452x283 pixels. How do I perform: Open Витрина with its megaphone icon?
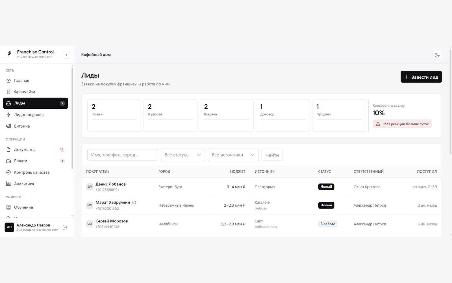[x=8, y=126]
